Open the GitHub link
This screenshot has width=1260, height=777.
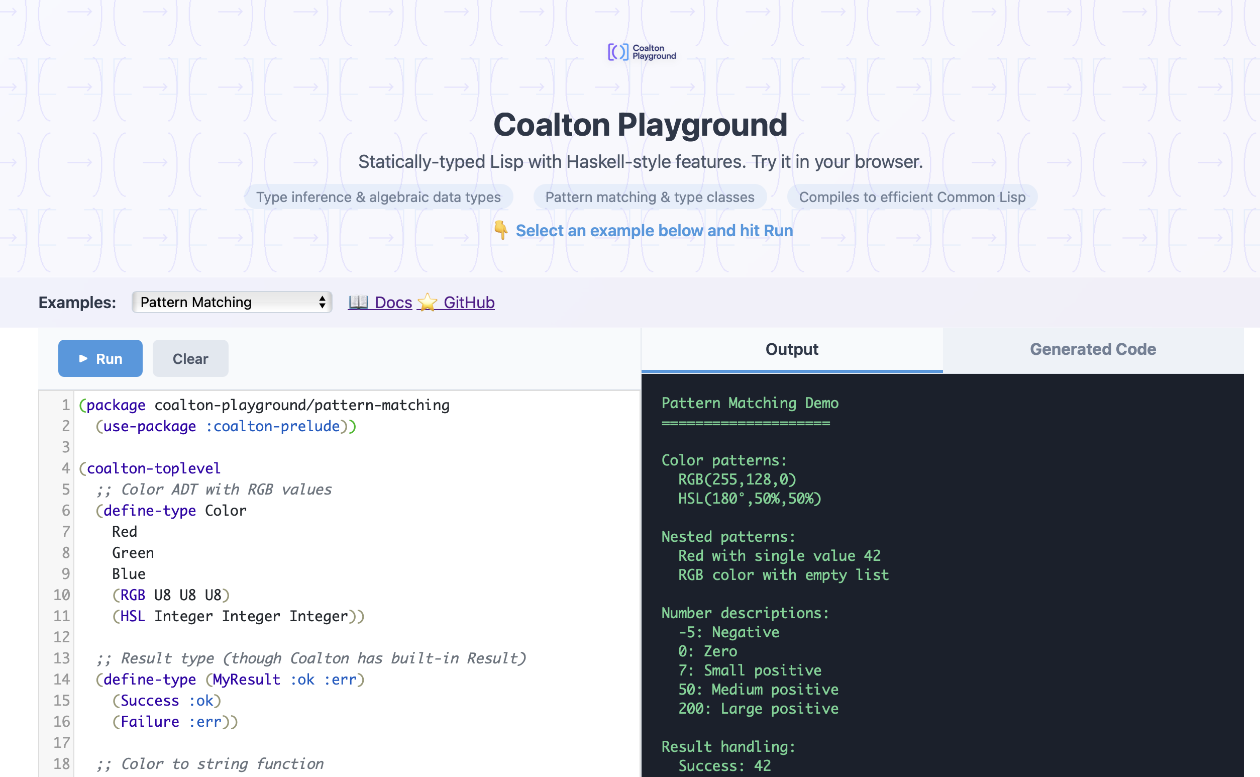(x=468, y=302)
